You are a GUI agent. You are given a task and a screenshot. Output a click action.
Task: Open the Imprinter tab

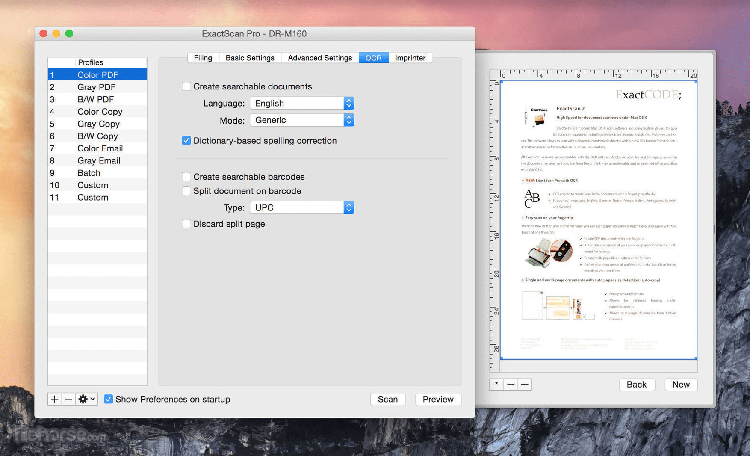click(x=410, y=58)
